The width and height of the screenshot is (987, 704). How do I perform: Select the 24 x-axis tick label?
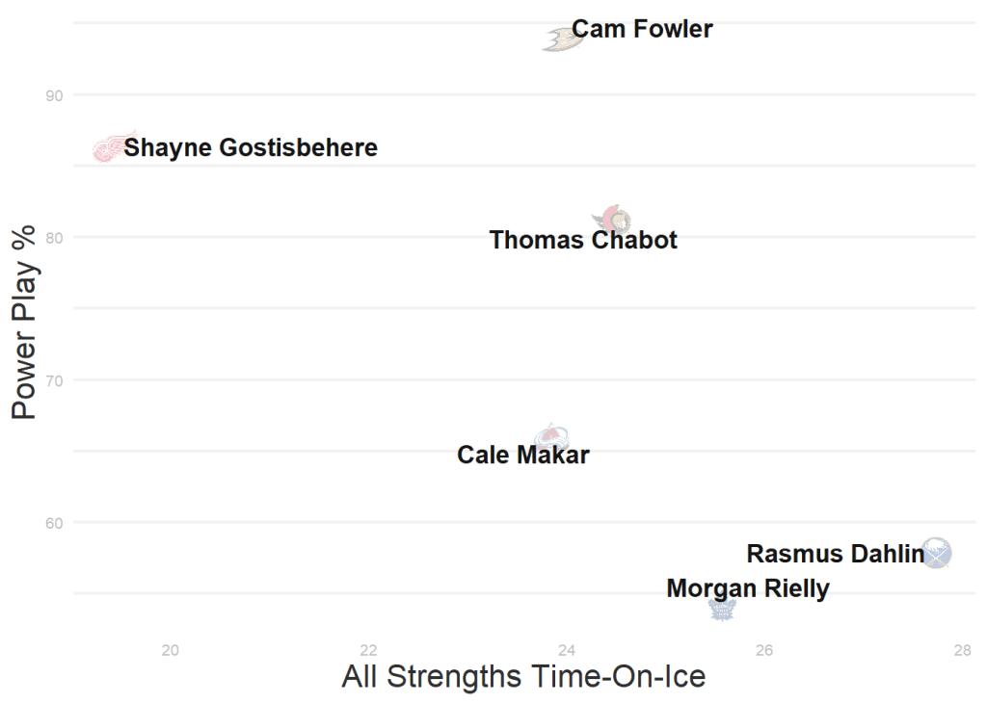coord(567,649)
